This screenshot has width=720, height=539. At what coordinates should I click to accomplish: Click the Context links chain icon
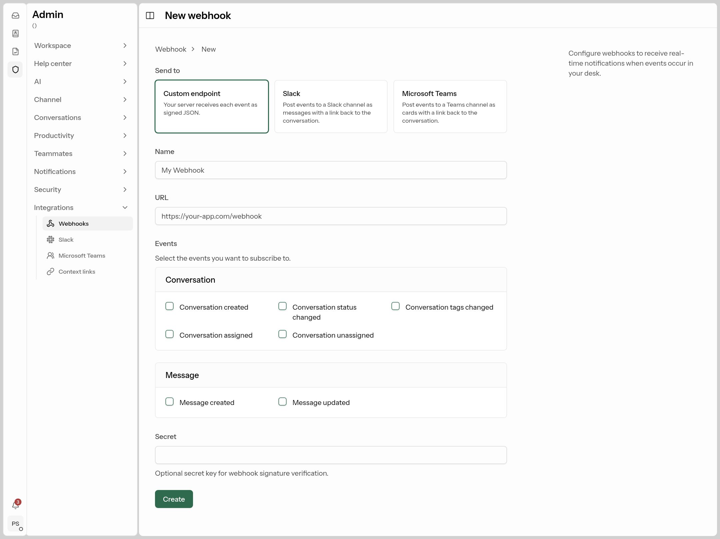click(x=50, y=271)
